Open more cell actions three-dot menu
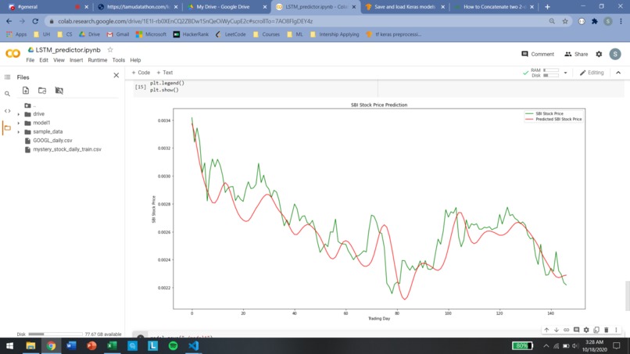Screen dimensions: 630x354 pyautogui.click(x=616, y=330)
